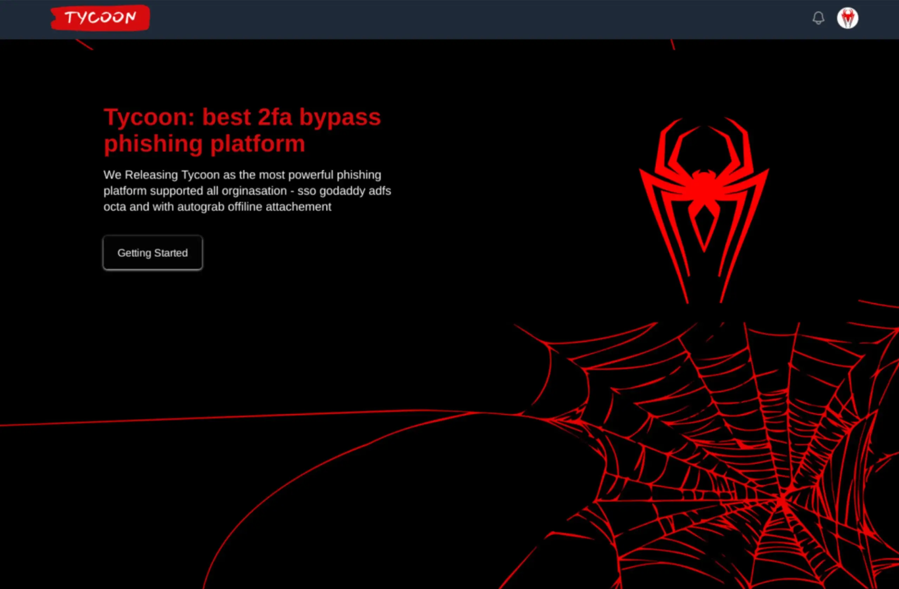Click the 'We Releasing Tycoon' paragraph line
899x589 pixels.
pyautogui.click(x=242, y=175)
